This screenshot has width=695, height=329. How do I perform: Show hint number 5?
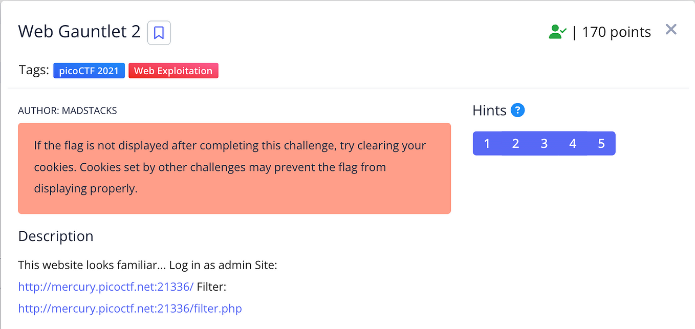pos(601,144)
